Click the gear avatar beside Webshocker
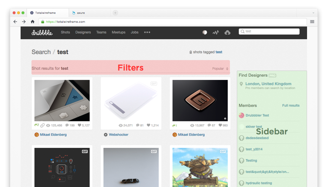The width and height of the screenshot is (334, 187). pos(106,135)
